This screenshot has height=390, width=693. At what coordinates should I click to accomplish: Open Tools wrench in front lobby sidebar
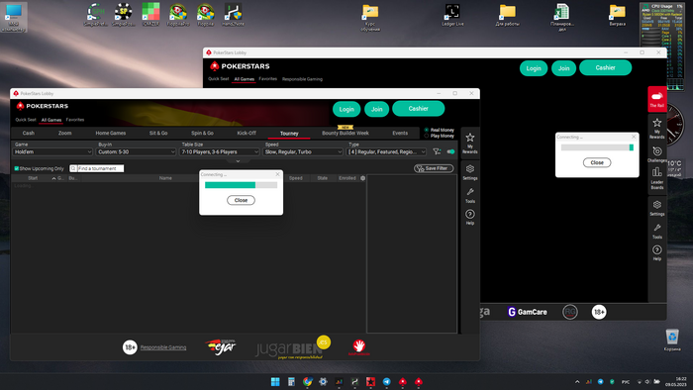point(470,195)
